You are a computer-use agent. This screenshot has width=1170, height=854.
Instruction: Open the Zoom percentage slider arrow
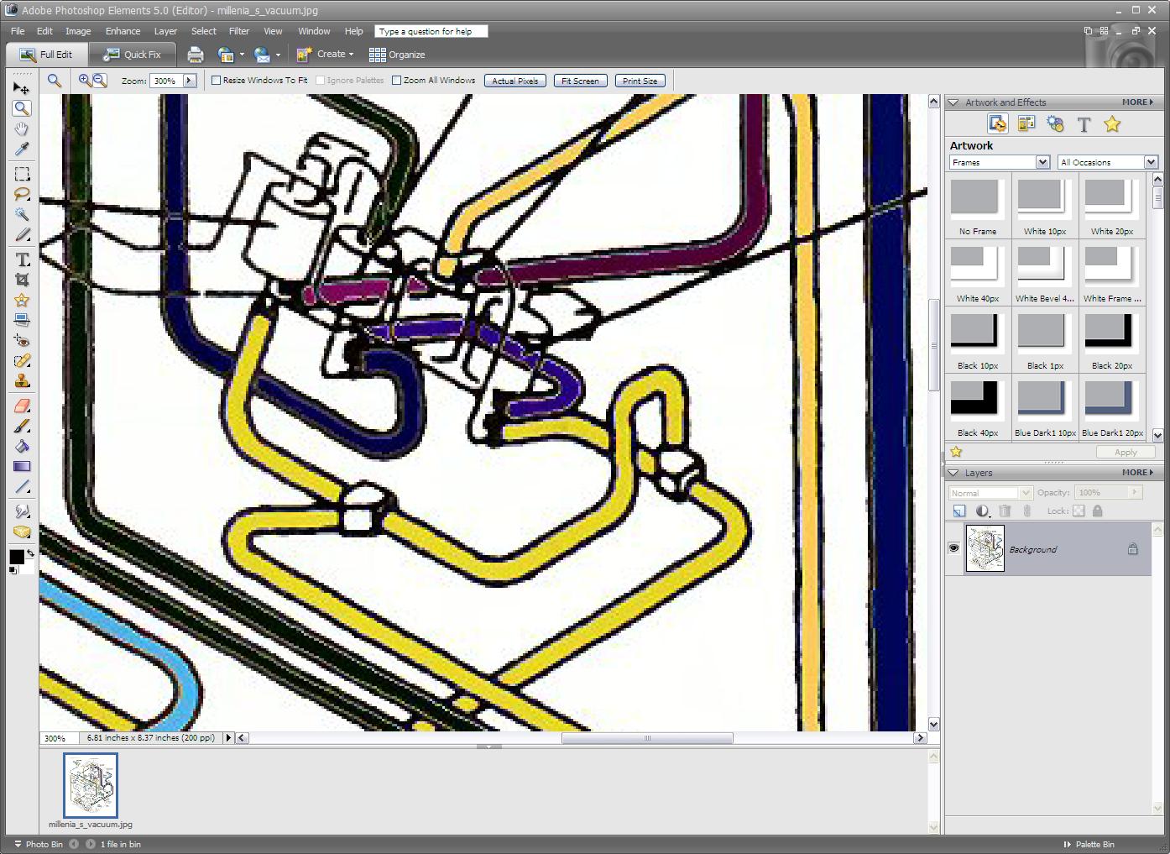190,81
